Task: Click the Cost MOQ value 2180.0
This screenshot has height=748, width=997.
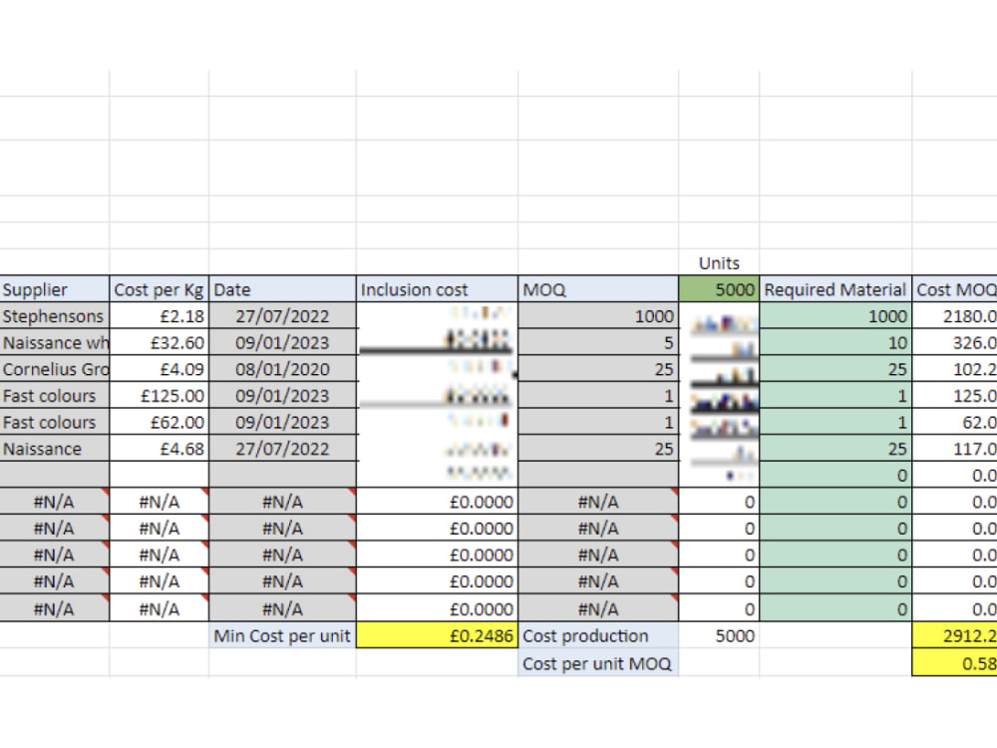Action: coord(955,316)
